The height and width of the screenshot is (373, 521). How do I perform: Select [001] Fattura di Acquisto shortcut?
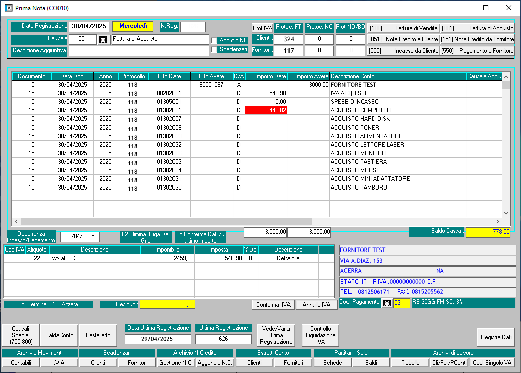[x=478, y=28]
